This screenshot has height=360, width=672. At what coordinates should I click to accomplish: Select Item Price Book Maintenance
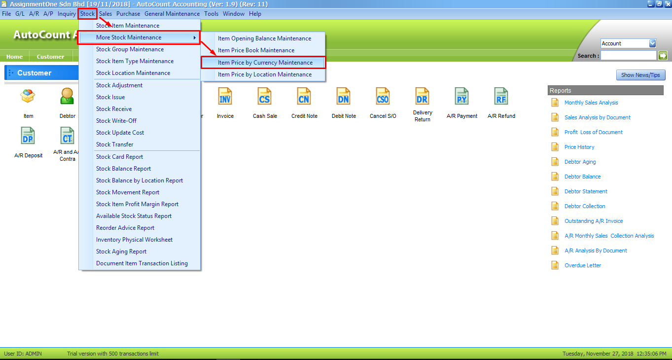264,50
